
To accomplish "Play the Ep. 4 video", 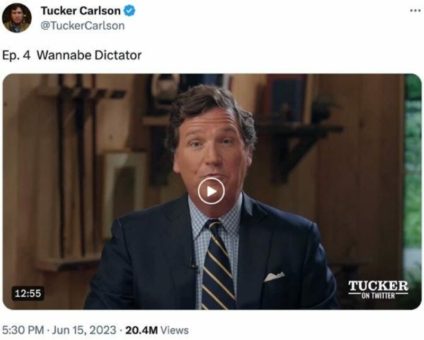I will click(x=211, y=191).
